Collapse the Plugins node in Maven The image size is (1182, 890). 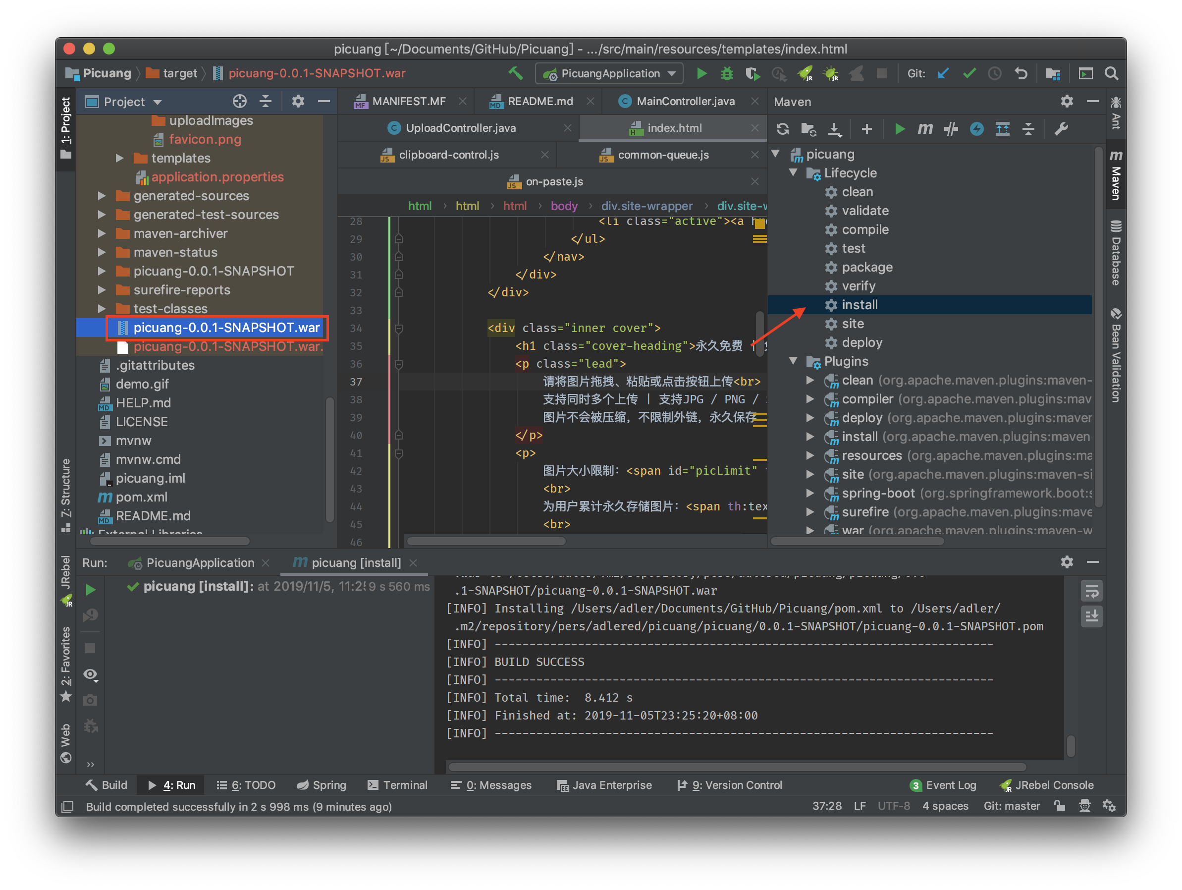coord(793,361)
